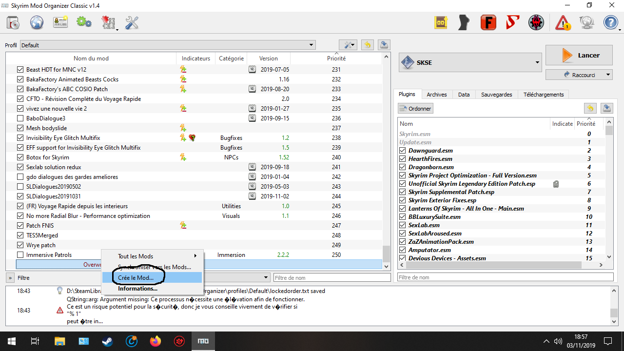
Task: Disable the HearthFires.esm plugin checkbox
Action: click(x=402, y=159)
